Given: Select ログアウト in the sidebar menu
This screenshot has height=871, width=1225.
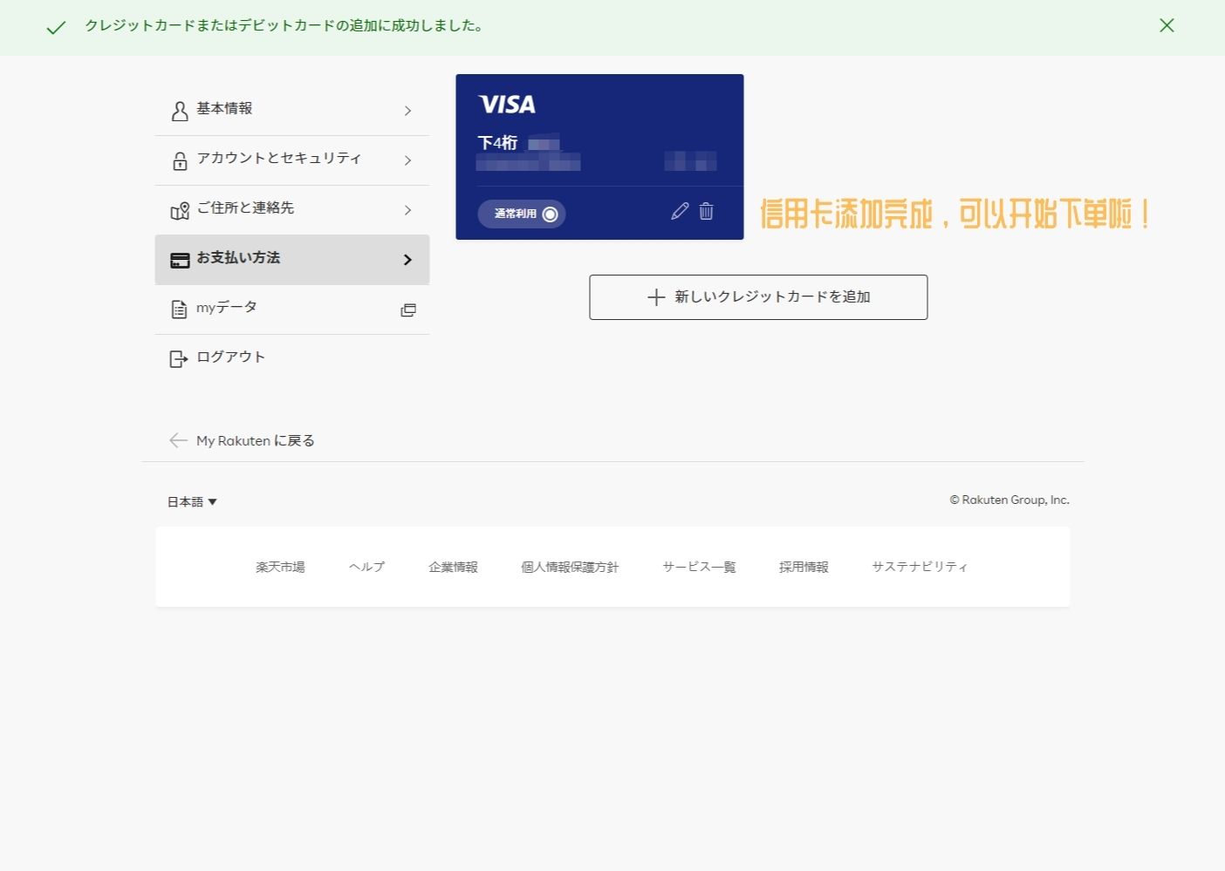Looking at the screenshot, I should click(230, 357).
